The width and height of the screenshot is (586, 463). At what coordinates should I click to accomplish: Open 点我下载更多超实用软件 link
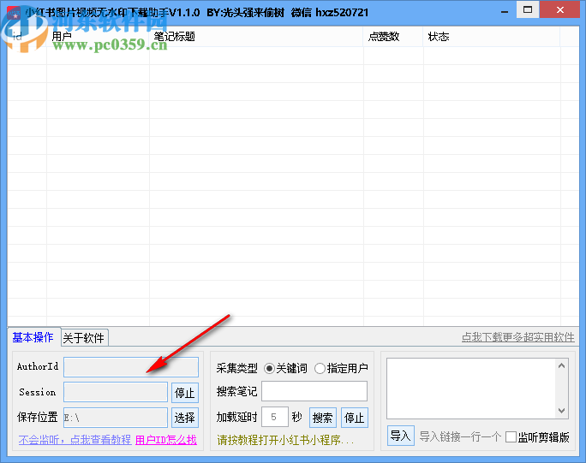[x=518, y=337]
